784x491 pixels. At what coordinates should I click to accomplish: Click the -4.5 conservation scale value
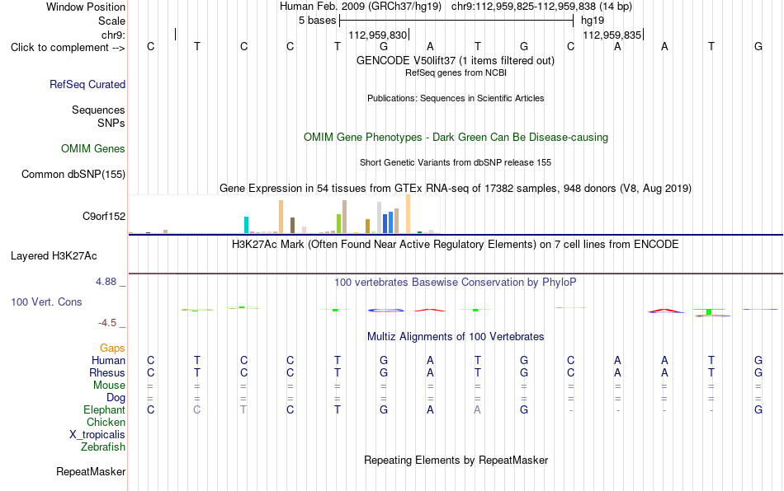tap(107, 323)
